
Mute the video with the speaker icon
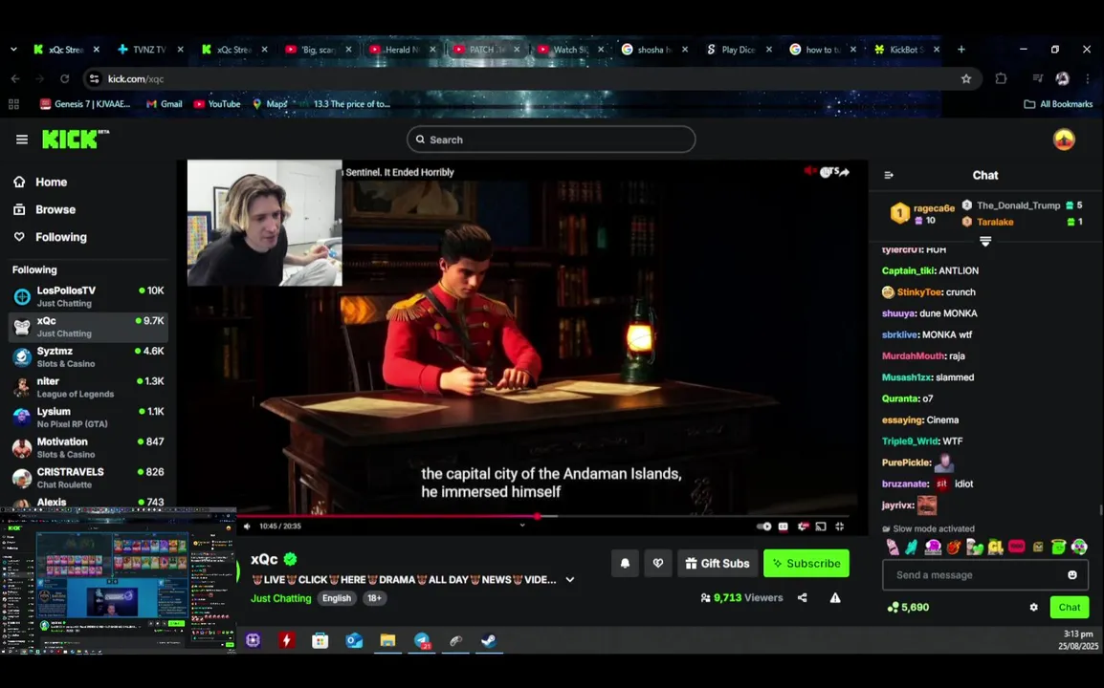247,527
